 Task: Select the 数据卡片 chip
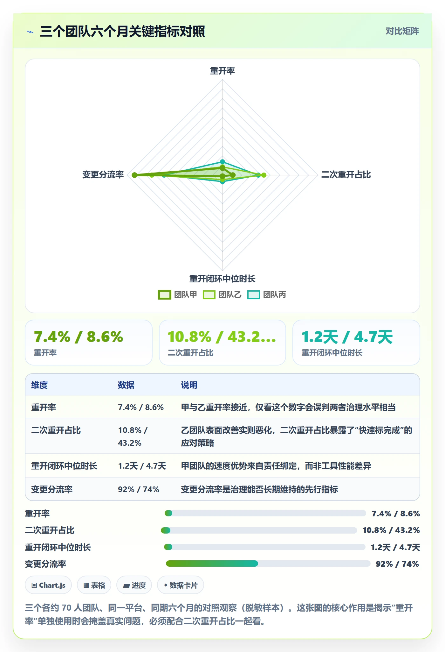pyautogui.click(x=181, y=585)
